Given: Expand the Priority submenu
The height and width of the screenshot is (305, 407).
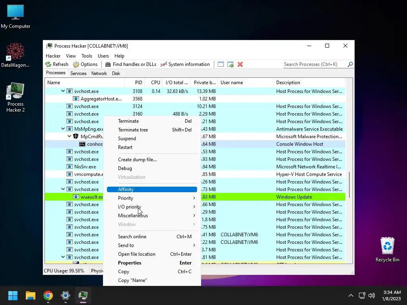Looking at the screenshot, I should pos(152,198).
